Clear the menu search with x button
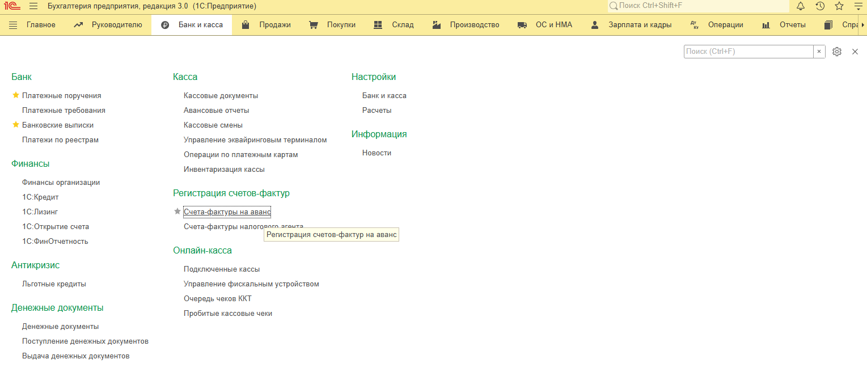The height and width of the screenshot is (376, 867). [x=819, y=52]
